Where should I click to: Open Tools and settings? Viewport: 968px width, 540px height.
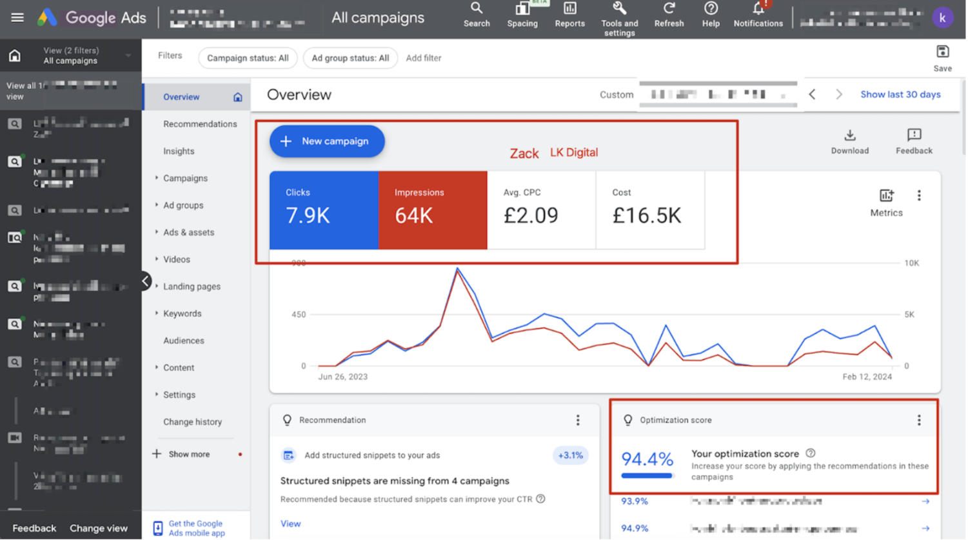click(x=620, y=19)
